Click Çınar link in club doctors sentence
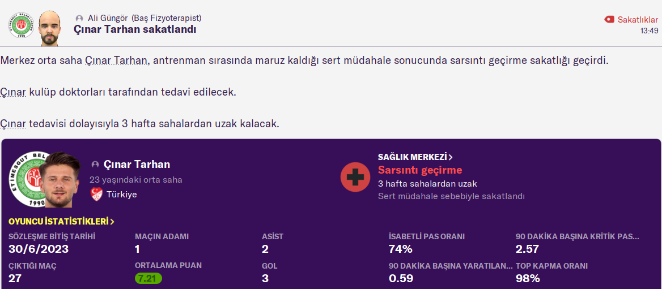This screenshot has width=662, height=289. coord(13,92)
